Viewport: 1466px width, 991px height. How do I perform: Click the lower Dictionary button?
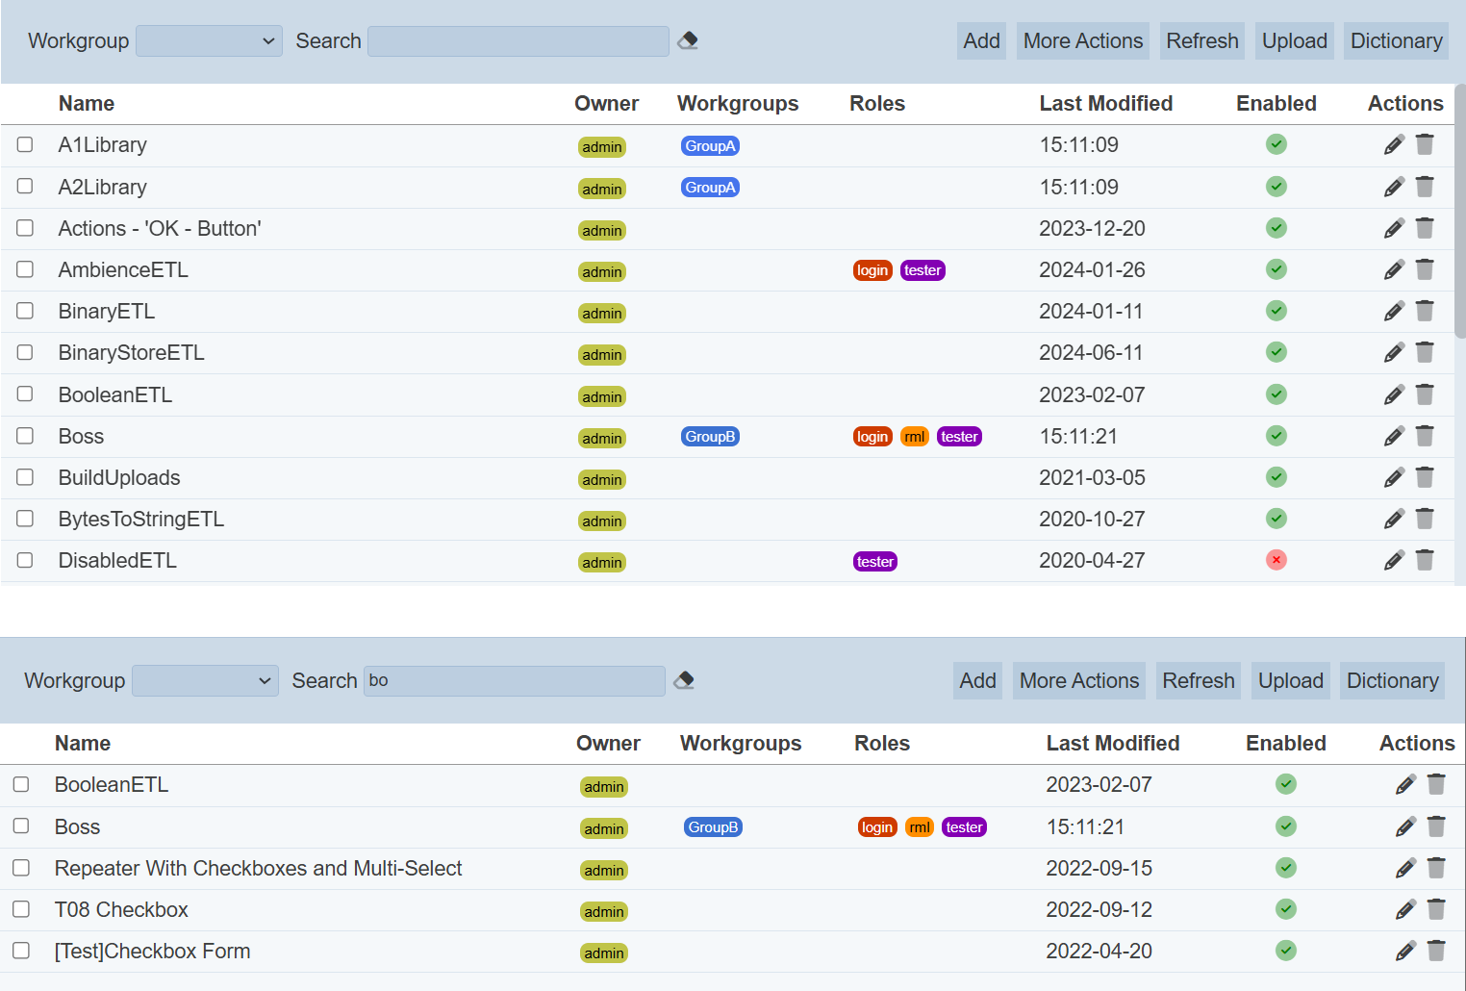coord(1392,681)
